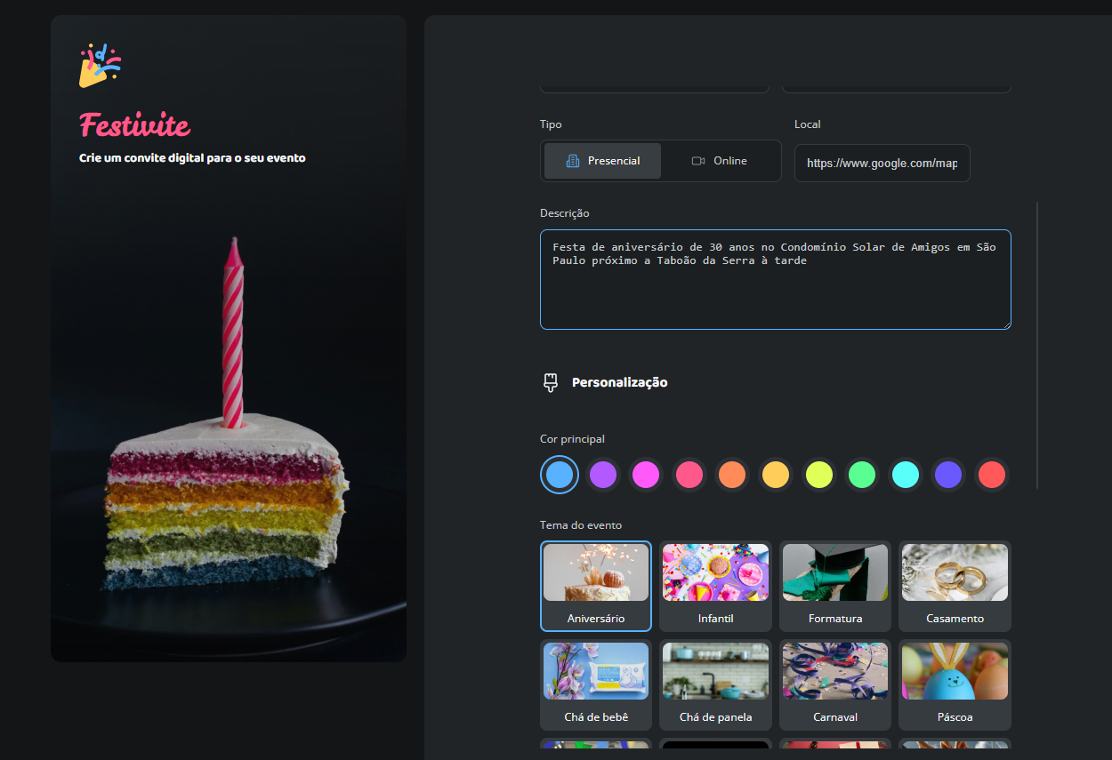Select the Casamento event theme
This screenshot has width=1112, height=760.
pos(955,587)
